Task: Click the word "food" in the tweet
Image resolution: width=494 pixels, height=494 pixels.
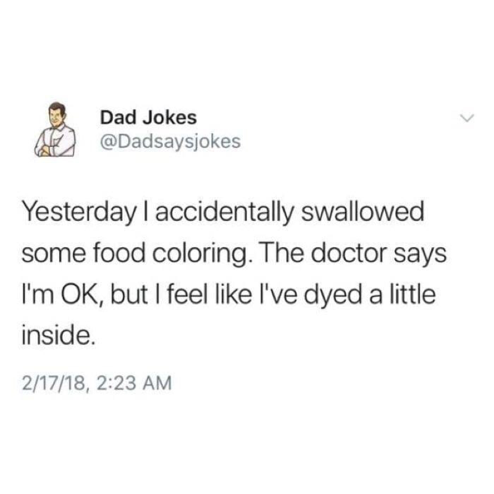Action: [119, 253]
